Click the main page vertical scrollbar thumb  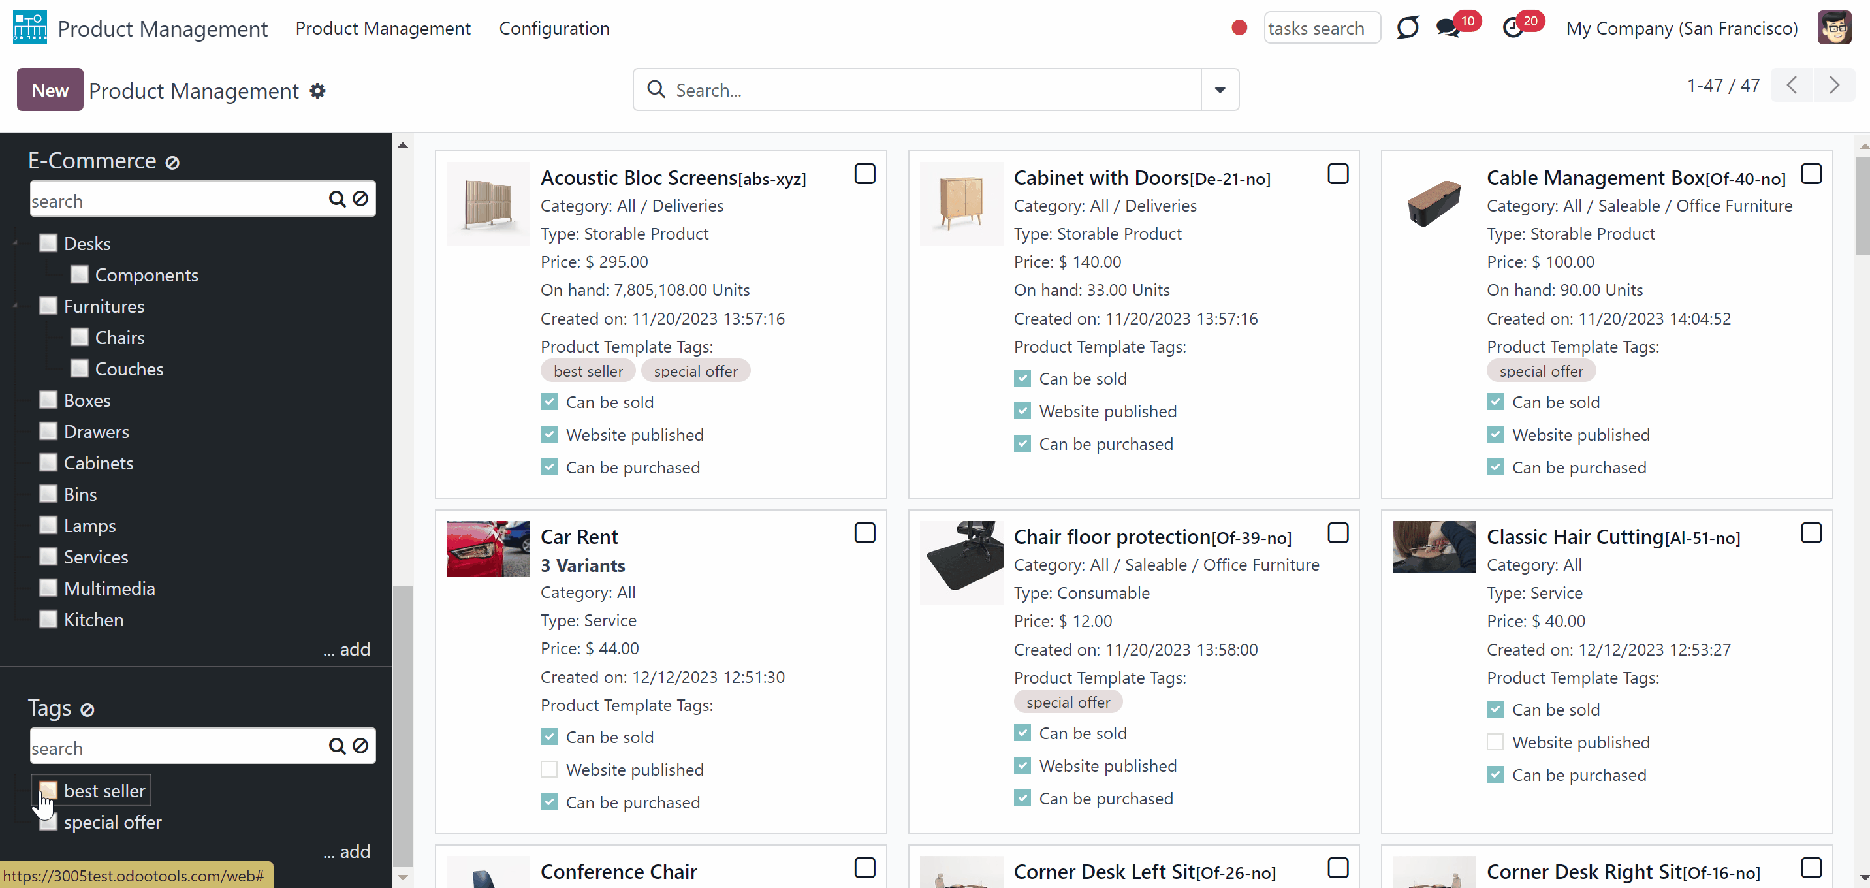pyautogui.click(x=1863, y=206)
